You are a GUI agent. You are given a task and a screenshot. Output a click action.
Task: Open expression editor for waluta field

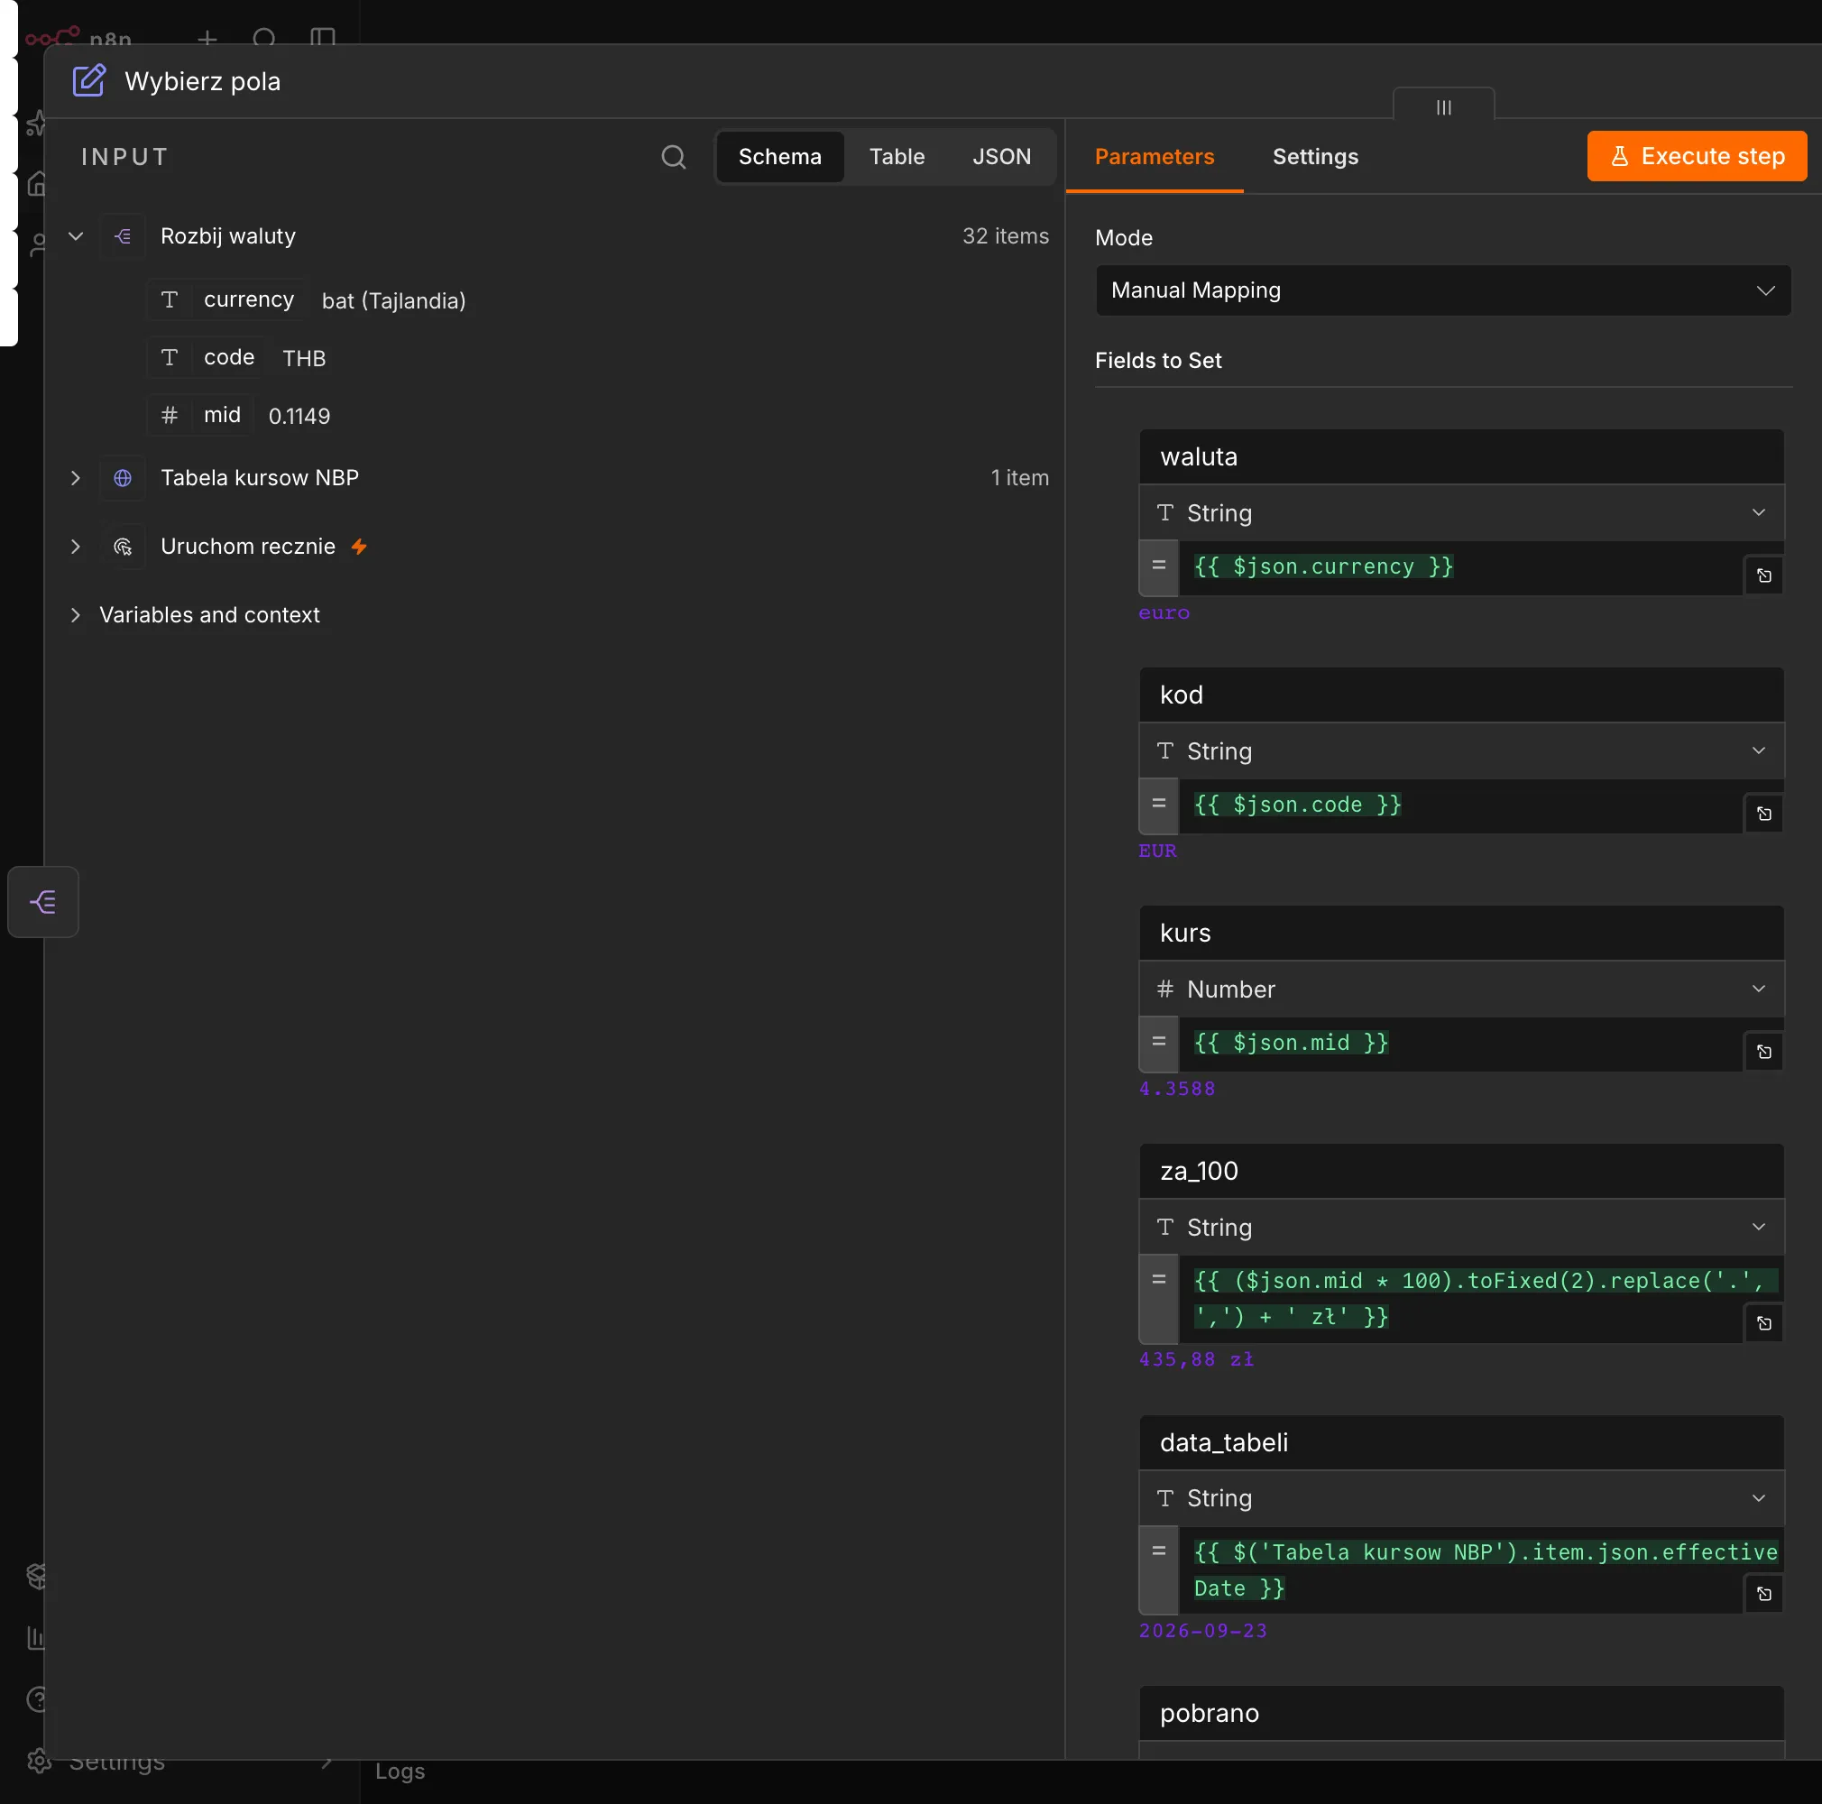coord(1763,575)
